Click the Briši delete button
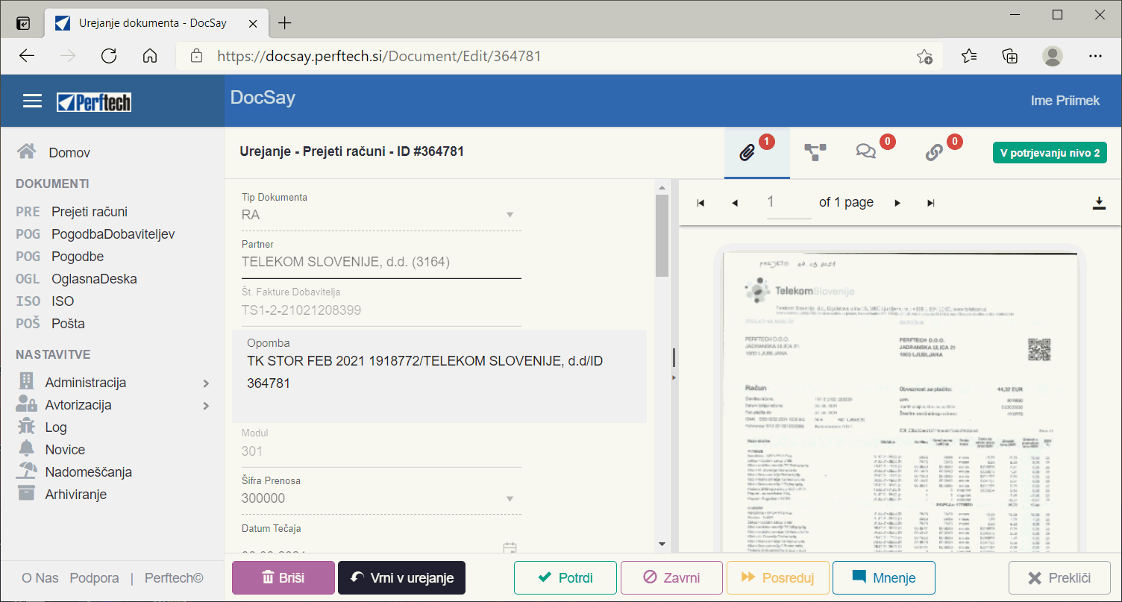This screenshot has height=602, width=1122. [x=283, y=577]
